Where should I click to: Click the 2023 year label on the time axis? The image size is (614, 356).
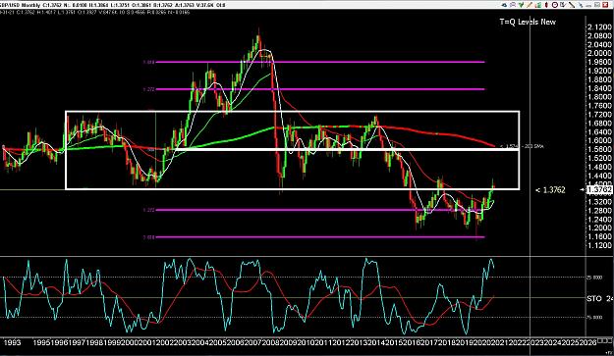click(x=536, y=342)
